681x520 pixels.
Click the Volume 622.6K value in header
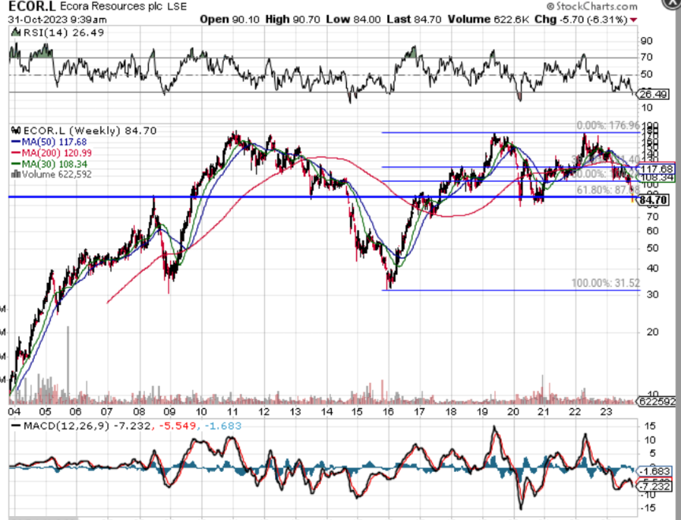click(x=489, y=20)
